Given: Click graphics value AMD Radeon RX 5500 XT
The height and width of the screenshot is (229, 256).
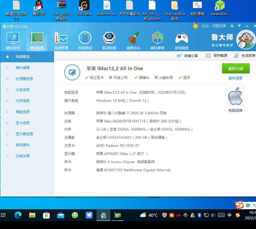Looking at the screenshot, I should click(118, 145).
